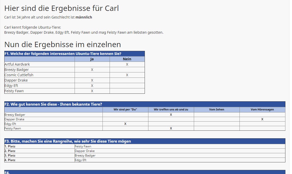Select "Breezy Badger" row label in F1 table
The image size is (292, 174).
tap(16, 70)
